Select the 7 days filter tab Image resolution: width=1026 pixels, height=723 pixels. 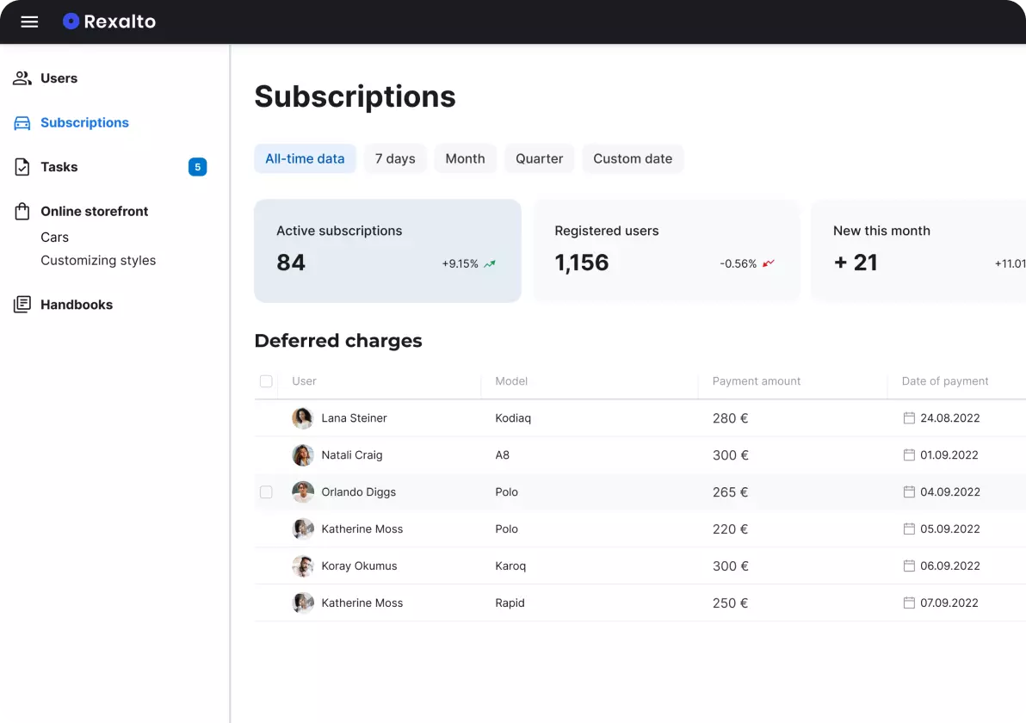[395, 158]
